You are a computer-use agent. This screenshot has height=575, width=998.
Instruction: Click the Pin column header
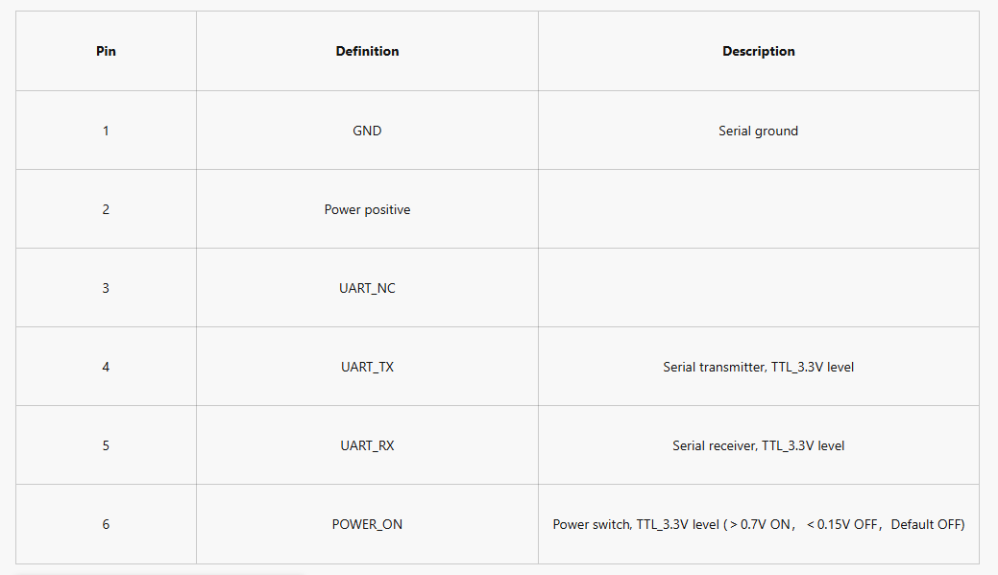pyautogui.click(x=106, y=51)
